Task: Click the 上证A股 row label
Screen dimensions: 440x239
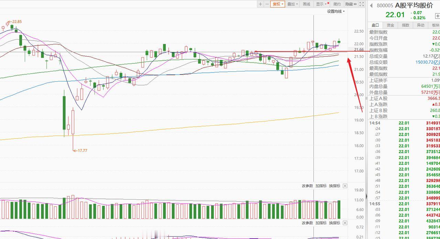Action: coord(378,99)
